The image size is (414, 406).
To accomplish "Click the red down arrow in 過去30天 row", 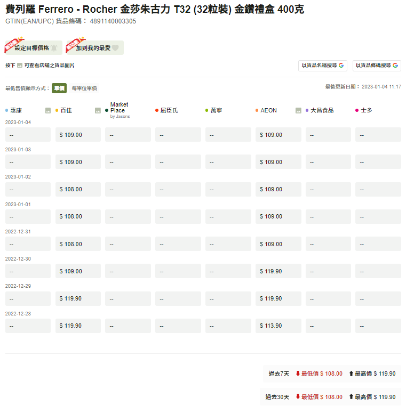I will pyautogui.click(x=298, y=397).
